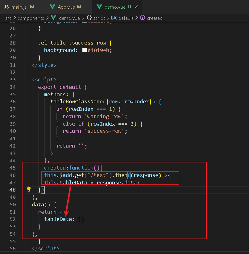Click the created cube icon in breadcrumb
The width and height of the screenshot is (249, 254).
click(x=143, y=18)
